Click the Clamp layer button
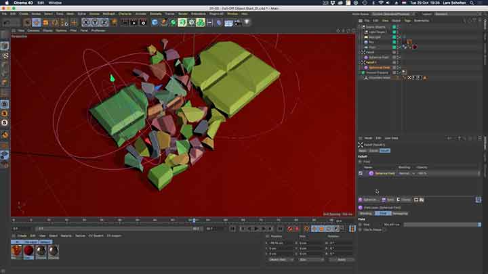 403,200
